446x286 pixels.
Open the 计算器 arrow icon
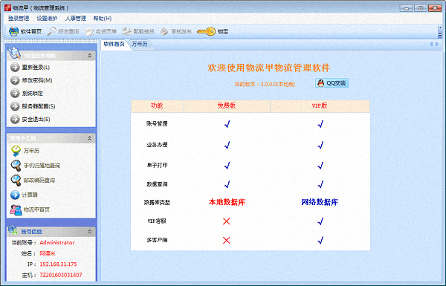pos(15,195)
